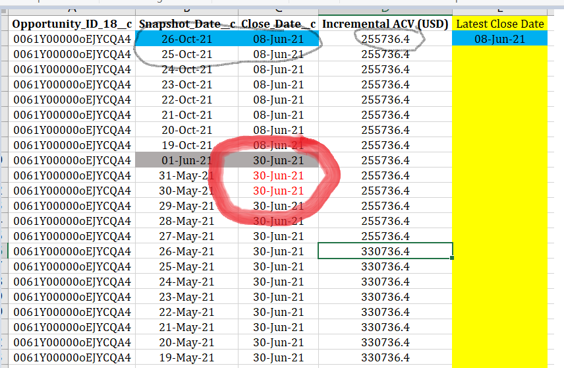Select the snapshot date cell 28-May-21
This screenshot has height=368, width=564.
186,221
